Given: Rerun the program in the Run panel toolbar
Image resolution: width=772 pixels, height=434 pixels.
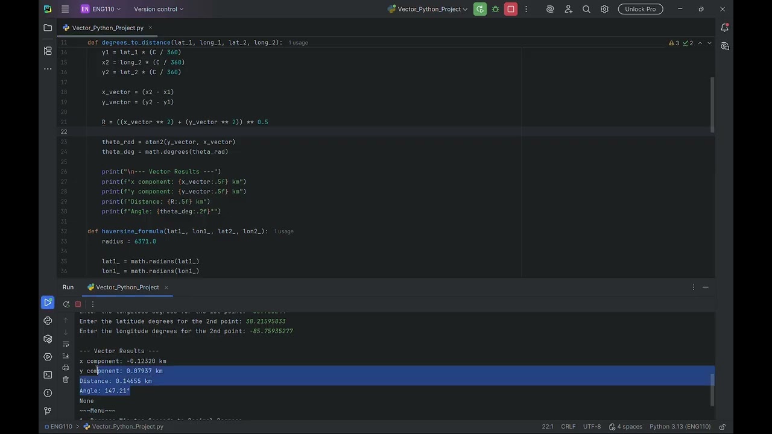Looking at the screenshot, I should [x=66, y=304].
